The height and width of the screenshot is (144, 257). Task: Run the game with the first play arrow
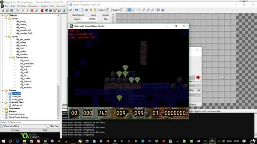coord(23,11)
